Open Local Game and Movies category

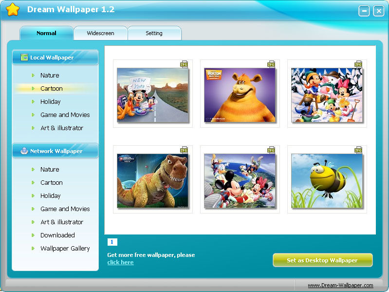(65, 115)
